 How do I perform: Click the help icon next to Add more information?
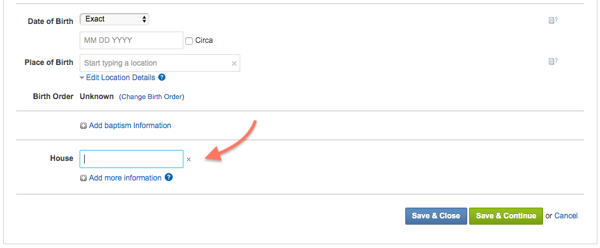click(169, 178)
